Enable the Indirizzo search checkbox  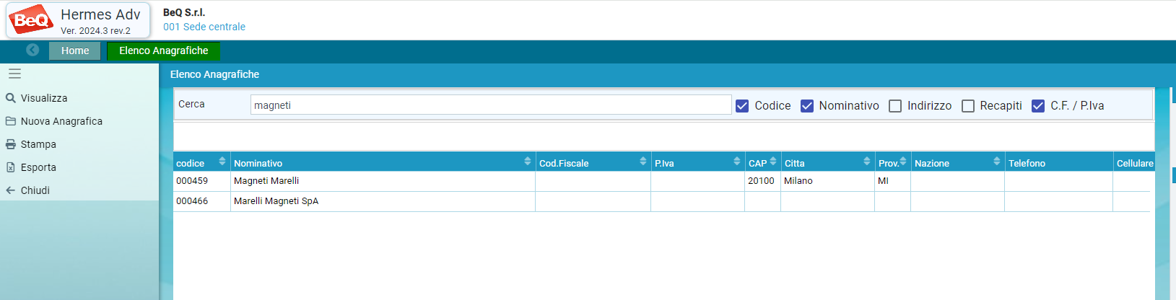(x=895, y=106)
